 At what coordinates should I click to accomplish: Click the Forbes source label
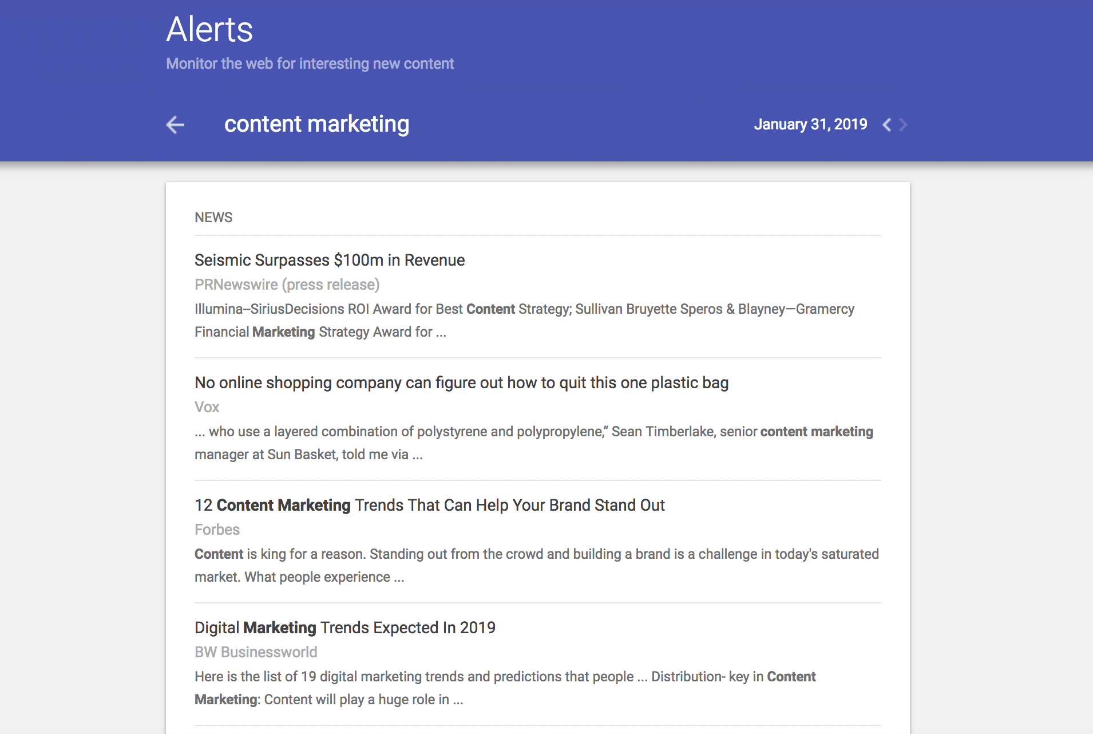point(217,530)
